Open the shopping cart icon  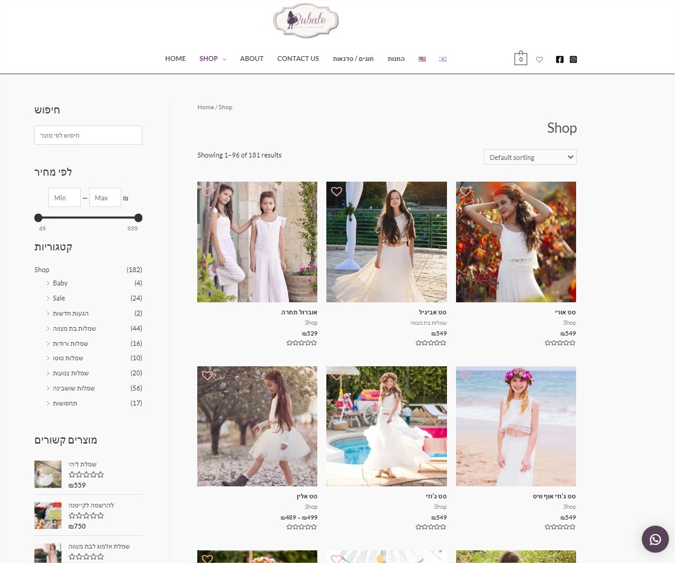521,59
